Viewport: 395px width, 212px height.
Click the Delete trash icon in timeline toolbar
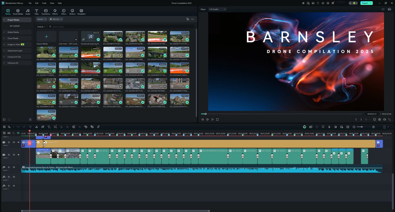30,127
